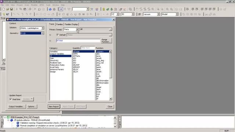Click the Delete X toolbar icon
Viewport: 235px width, 132px height.
click(35, 9)
